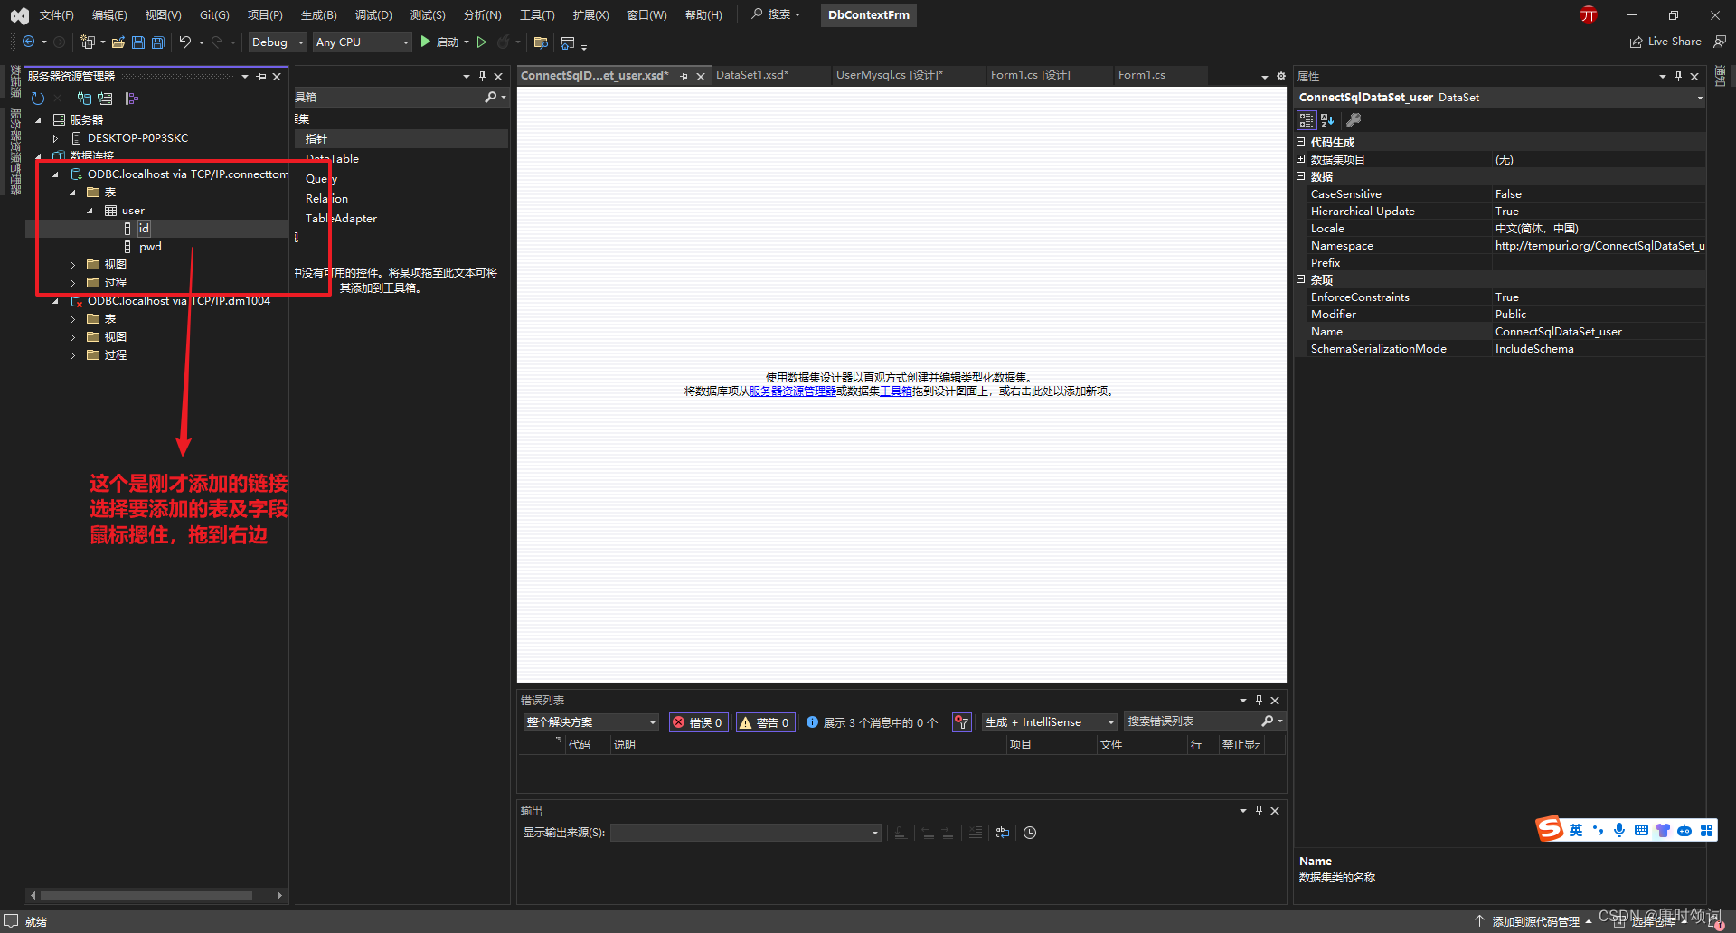This screenshot has height=933, width=1736.
Task: Switch Properties panel to alphabetical sorting
Action: (1326, 118)
